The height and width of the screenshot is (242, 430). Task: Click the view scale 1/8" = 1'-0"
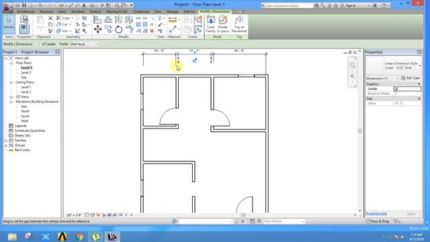(x=74, y=215)
